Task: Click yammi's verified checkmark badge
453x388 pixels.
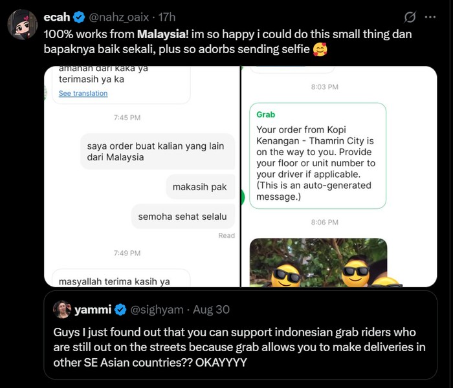Action: tap(120, 310)
